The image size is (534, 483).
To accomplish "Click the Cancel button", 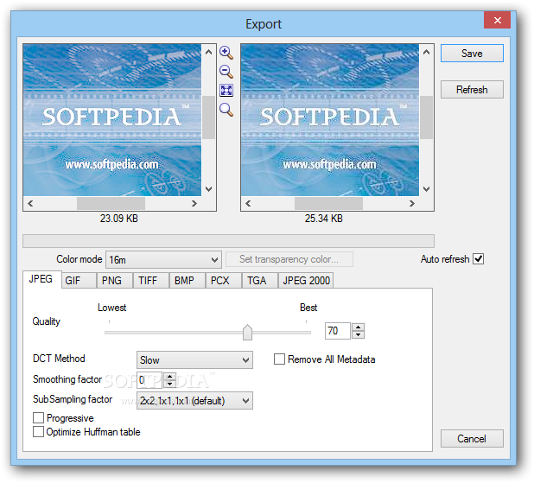I will point(472,438).
